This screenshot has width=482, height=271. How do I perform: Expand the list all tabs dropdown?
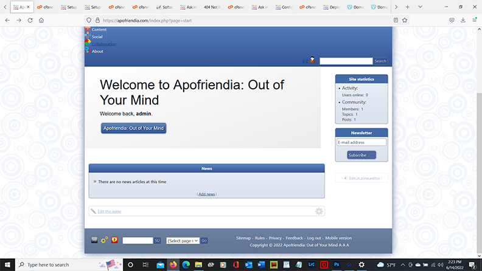coord(420,7)
